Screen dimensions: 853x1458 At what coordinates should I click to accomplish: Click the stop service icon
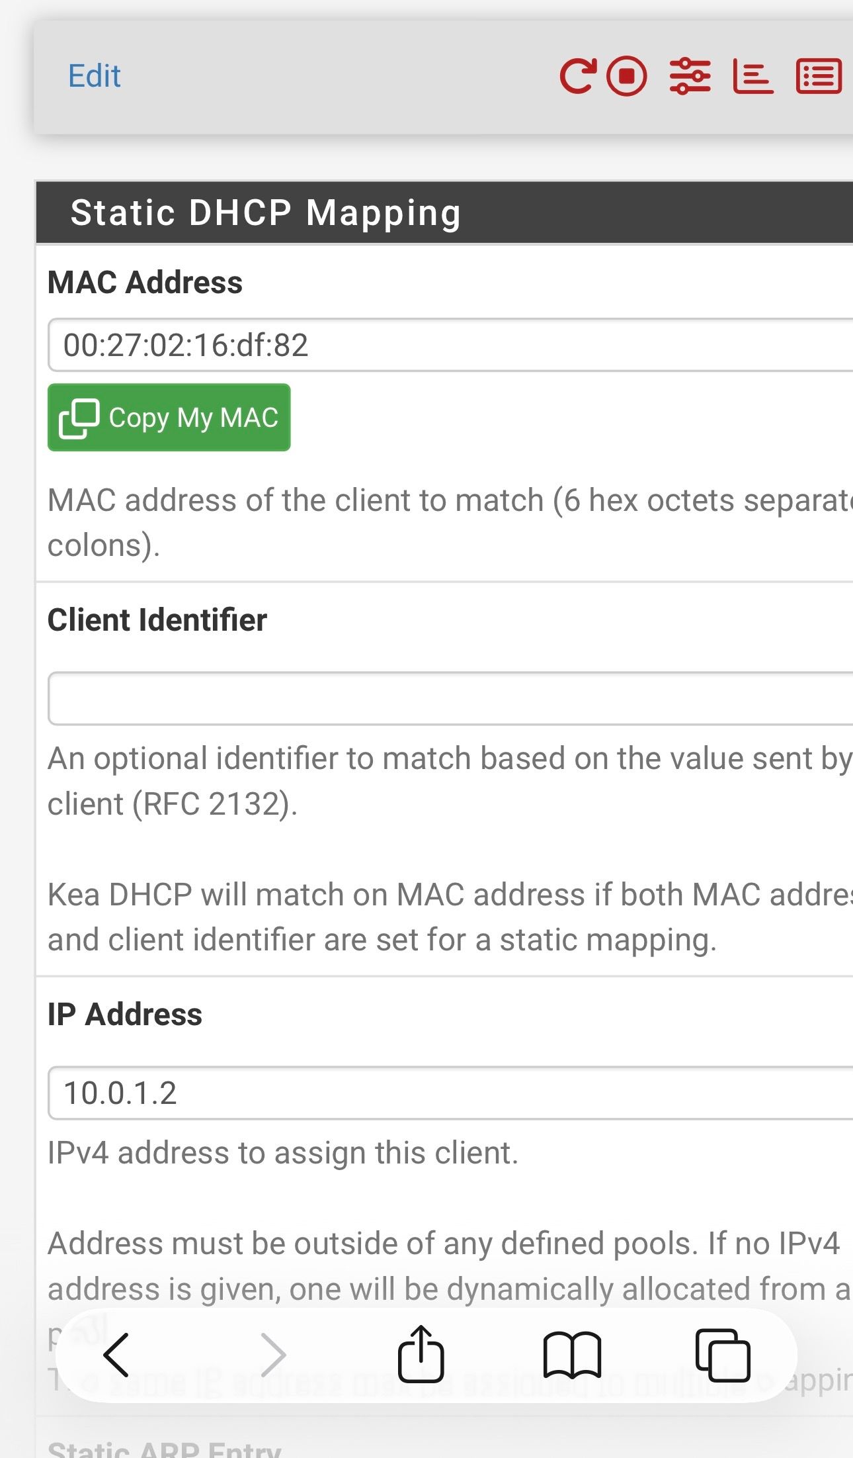[x=626, y=76]
